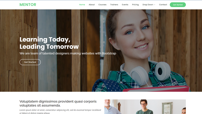Click the hero subtitle about talented designers
Viewport: 202px width, 114px height.
(x=68, y=53)
